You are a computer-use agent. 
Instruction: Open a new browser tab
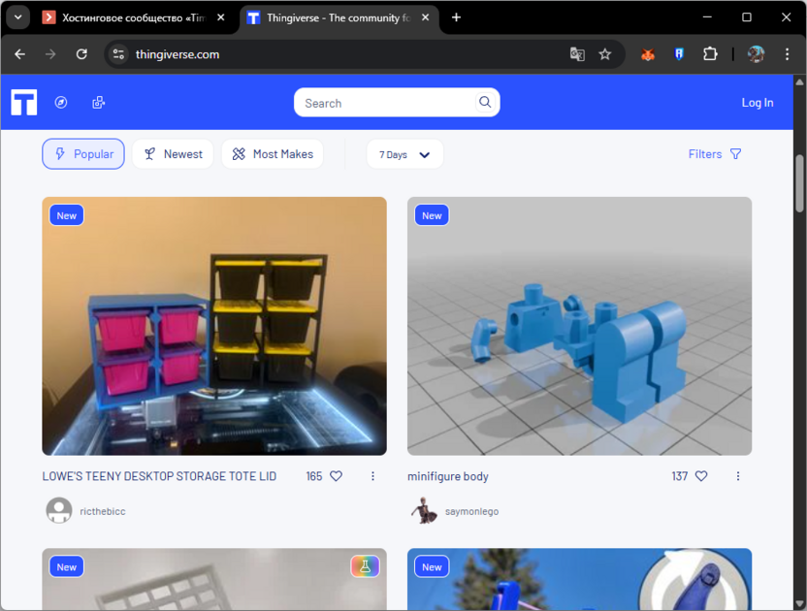[x=456, y=17]
